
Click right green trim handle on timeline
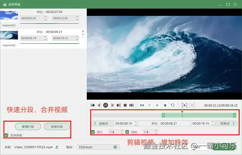click(235, 115)
